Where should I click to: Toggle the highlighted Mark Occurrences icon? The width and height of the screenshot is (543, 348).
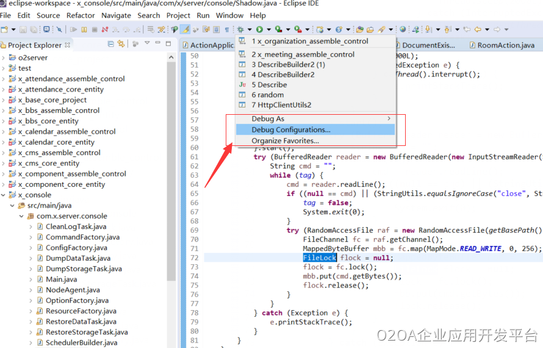click(x=185, y=29)
